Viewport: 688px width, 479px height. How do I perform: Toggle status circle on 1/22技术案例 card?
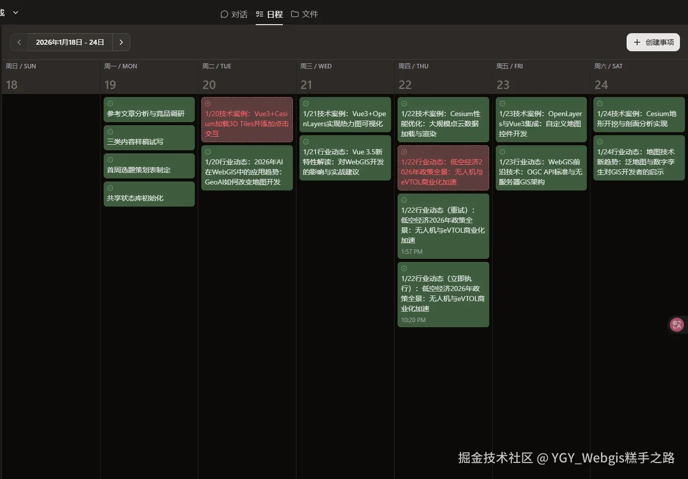click(x=404, y=104)
